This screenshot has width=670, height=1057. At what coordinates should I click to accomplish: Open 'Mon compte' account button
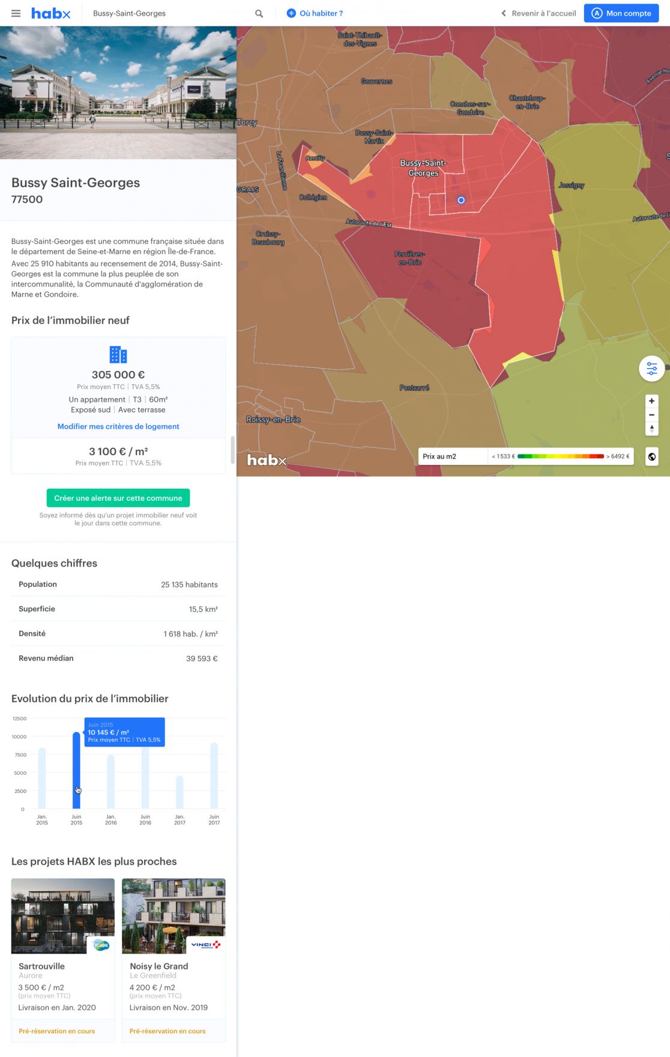[621, 13]
